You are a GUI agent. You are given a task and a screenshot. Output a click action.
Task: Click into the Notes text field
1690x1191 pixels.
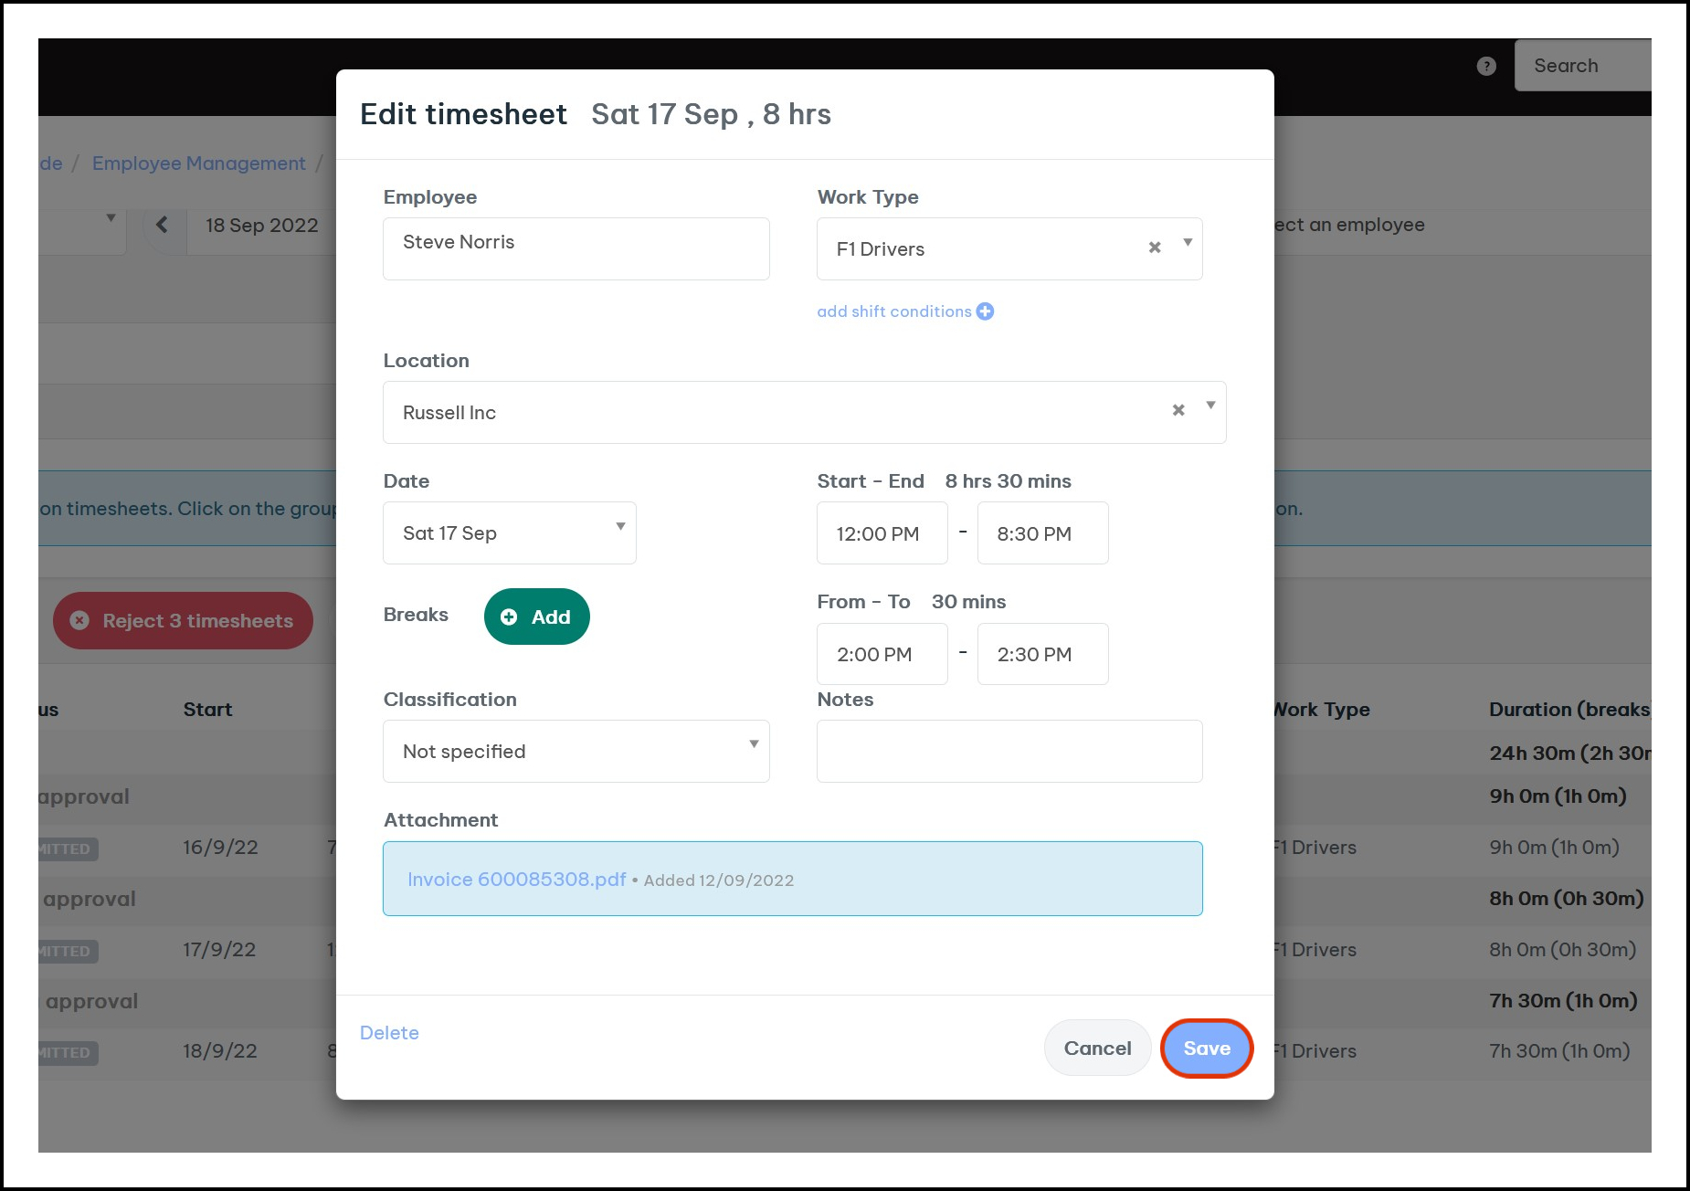tap(1009, 751)
